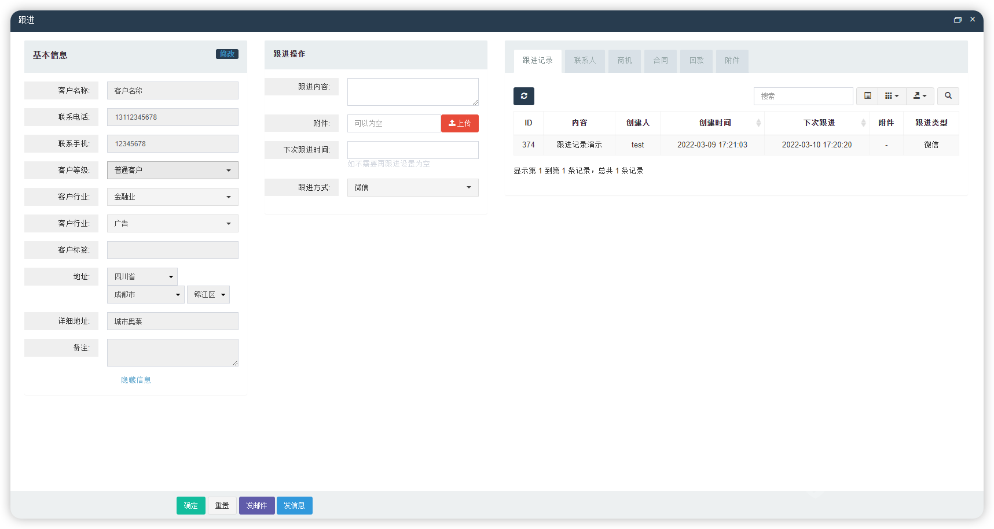Screen dimensions: 994x529
Task: Click the red 上传 upload button
Action: tap(460, 123)
